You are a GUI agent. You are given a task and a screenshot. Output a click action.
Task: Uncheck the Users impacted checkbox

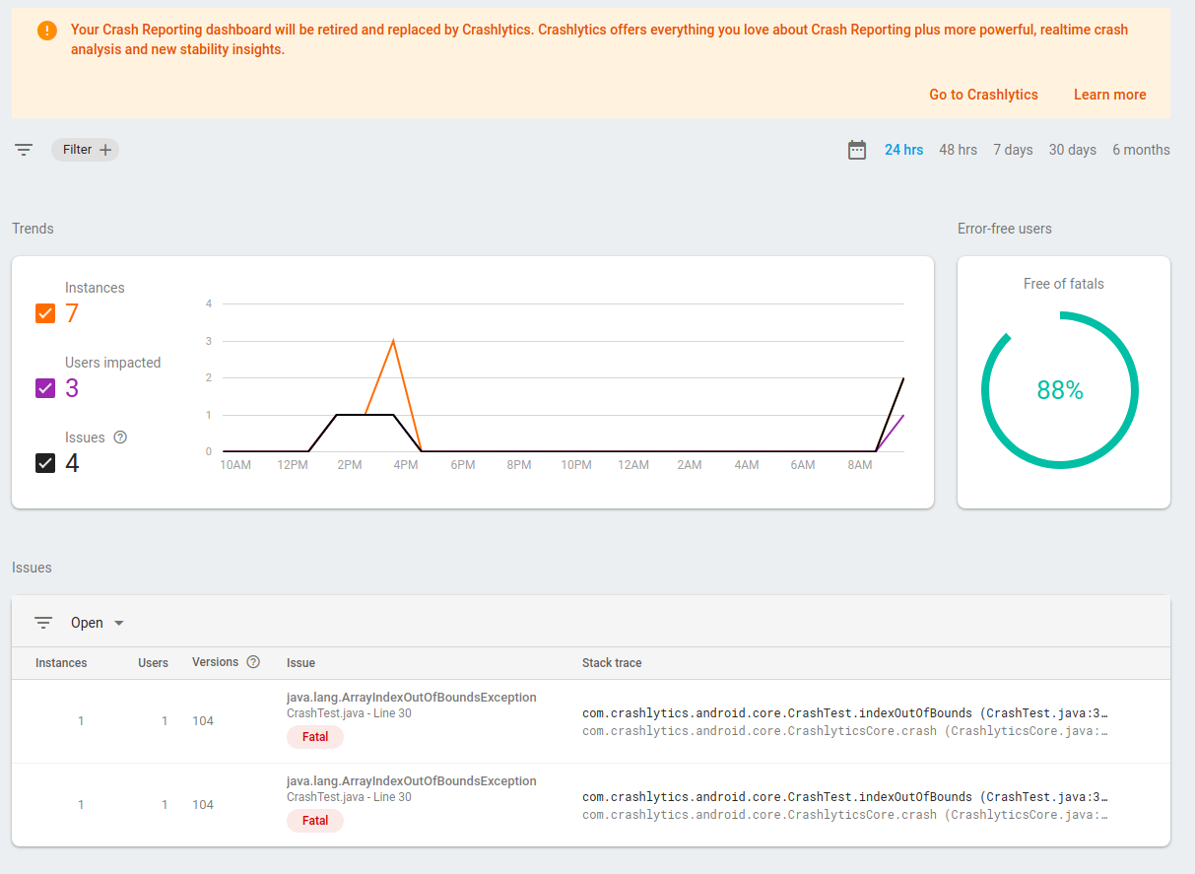point(45,388)
